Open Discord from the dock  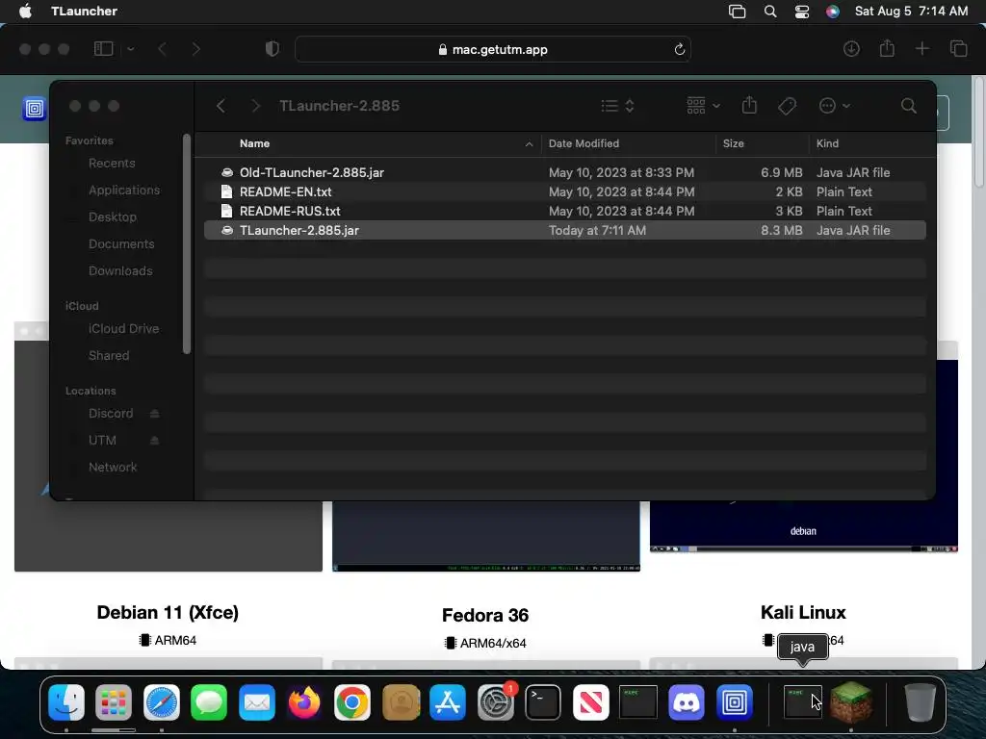(686, 701)
